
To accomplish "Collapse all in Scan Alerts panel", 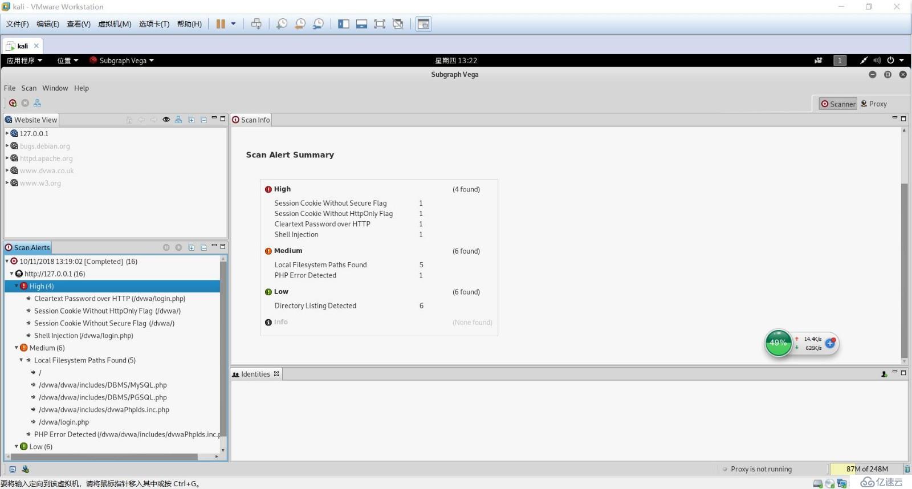I will pos(203,247).
